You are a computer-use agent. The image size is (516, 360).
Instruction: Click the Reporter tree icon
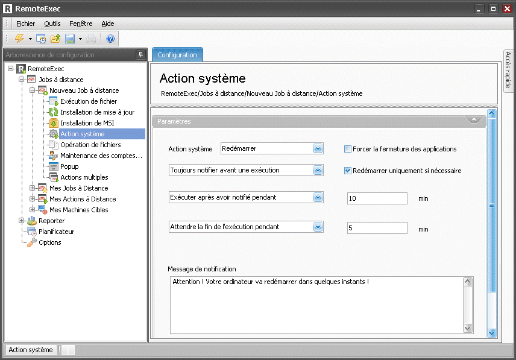coord(32,221)
